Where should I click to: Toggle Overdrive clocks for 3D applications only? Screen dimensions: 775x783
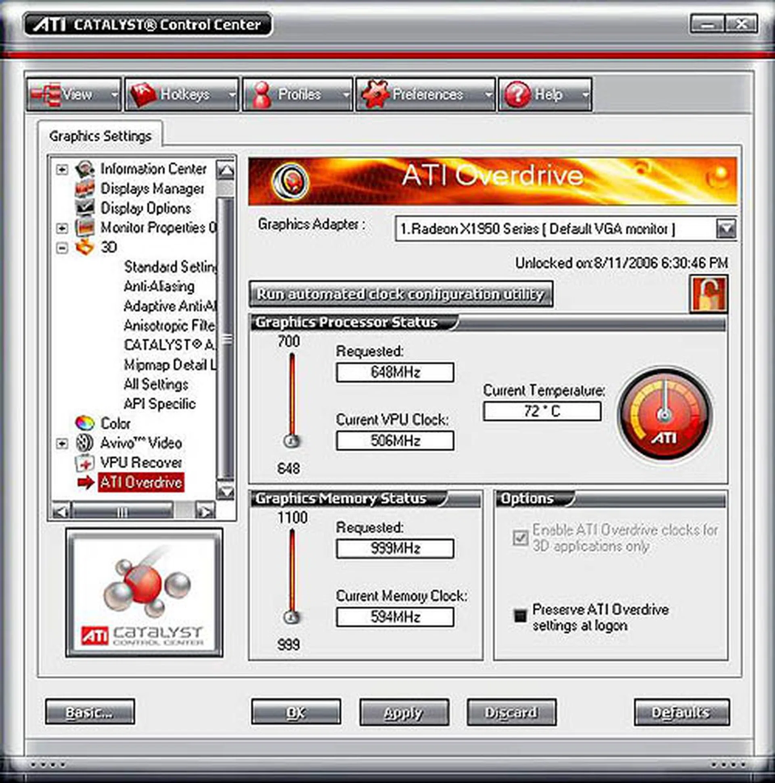pyautogui.click(x=520, y=538)
